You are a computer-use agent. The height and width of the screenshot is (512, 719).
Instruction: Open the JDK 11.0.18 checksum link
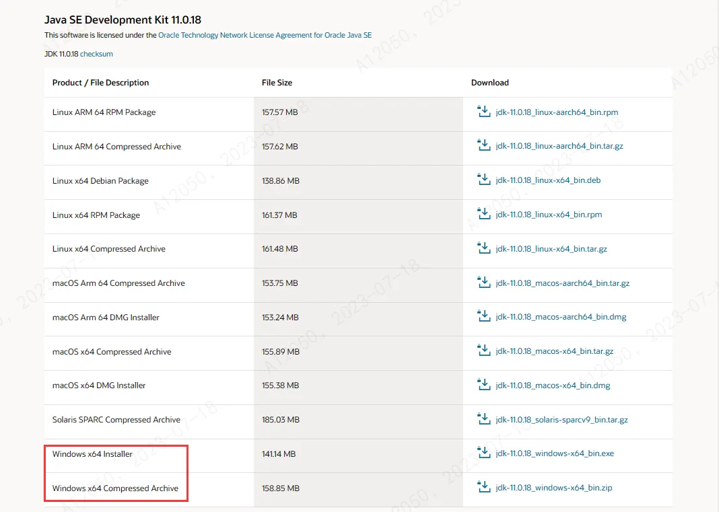[96, 54]
